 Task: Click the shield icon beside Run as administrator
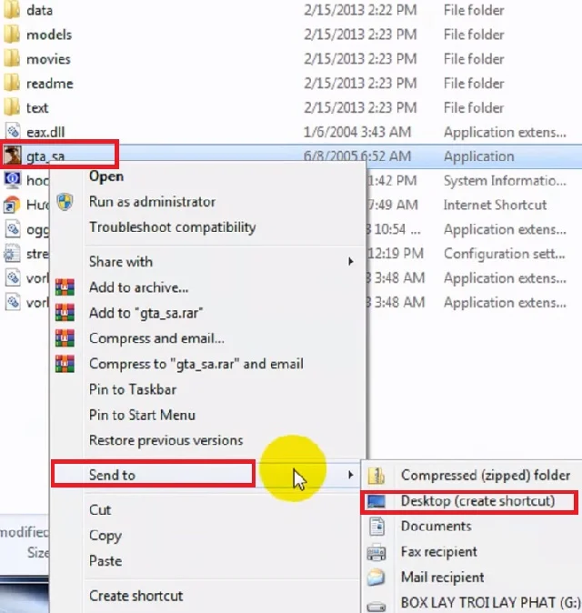click(65, 202)
